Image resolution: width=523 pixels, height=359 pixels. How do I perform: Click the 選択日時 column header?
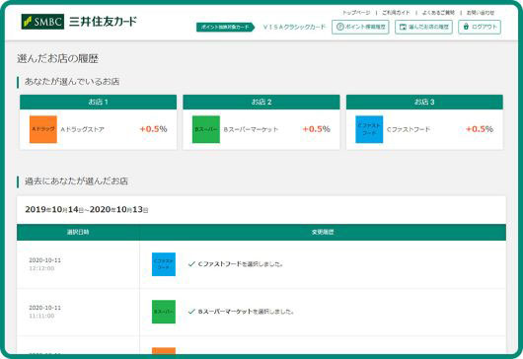click(78, 232)
